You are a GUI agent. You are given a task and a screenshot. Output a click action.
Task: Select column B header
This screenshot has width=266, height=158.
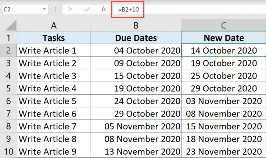click(x=136, y=25)
